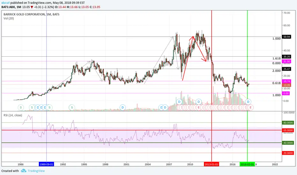The image size is (297, 175).
Task: Click the TradingView cloud logo icon
Action: click(24, 171)
